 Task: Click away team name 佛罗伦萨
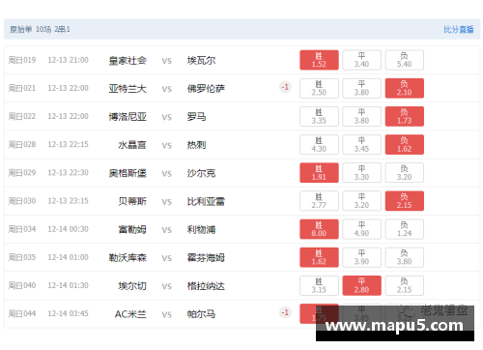point(206,89)
